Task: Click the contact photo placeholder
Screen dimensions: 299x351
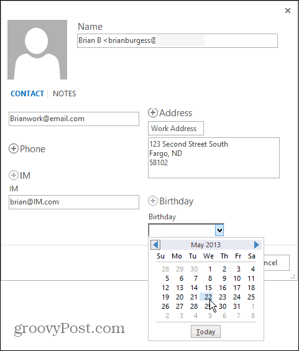Action: 37,50
